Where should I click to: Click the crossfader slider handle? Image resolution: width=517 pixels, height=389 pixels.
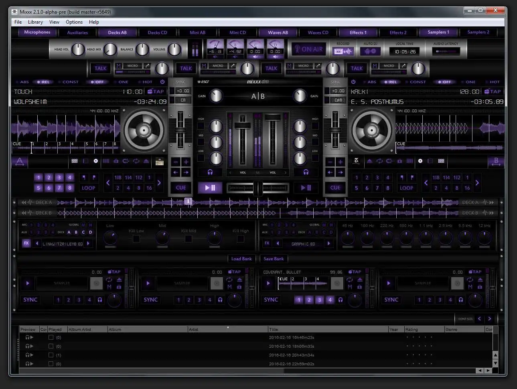pyautogui.click(x=257, y=187)
